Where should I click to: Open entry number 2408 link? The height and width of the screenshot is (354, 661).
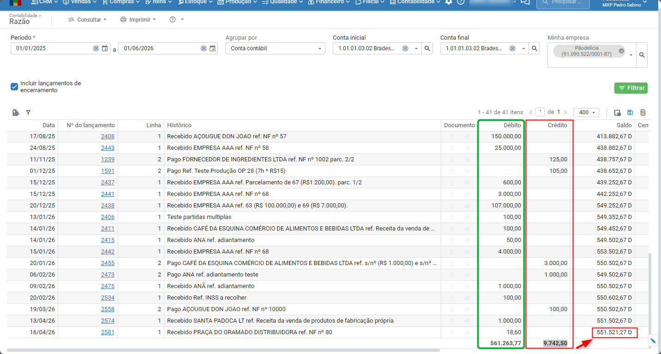[108, 136]
